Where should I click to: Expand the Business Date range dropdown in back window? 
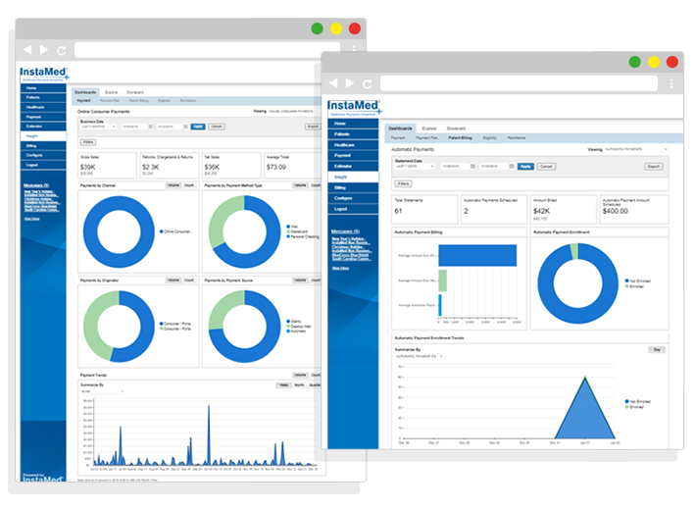pyautogui.click(x=97, y=127)
